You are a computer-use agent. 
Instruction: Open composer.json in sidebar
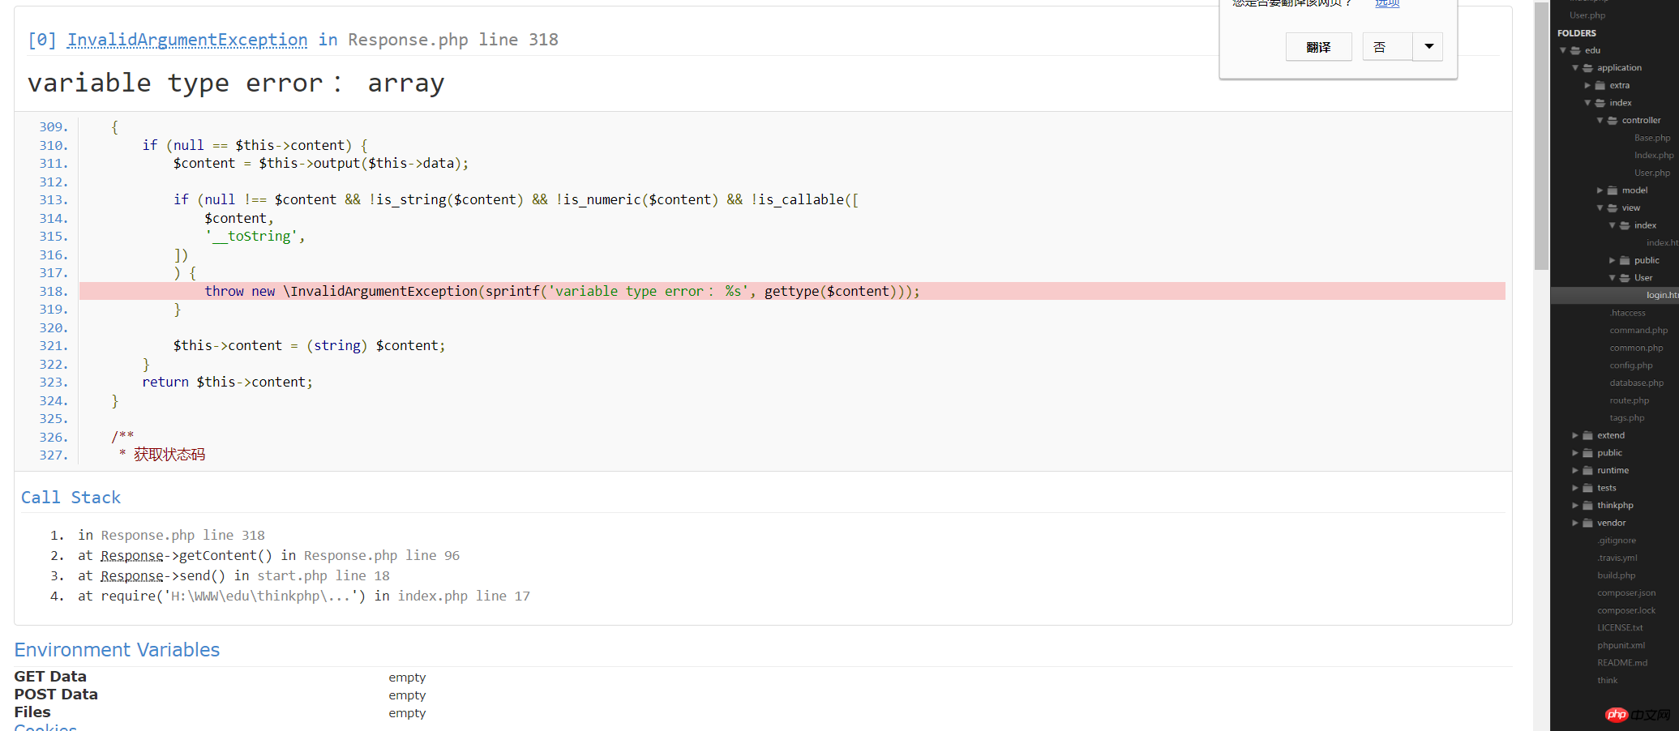click(x=1626, y=593)
